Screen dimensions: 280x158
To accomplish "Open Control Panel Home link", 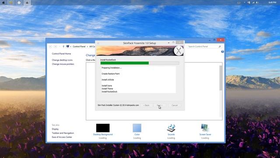I will click(x=61, y=54).
